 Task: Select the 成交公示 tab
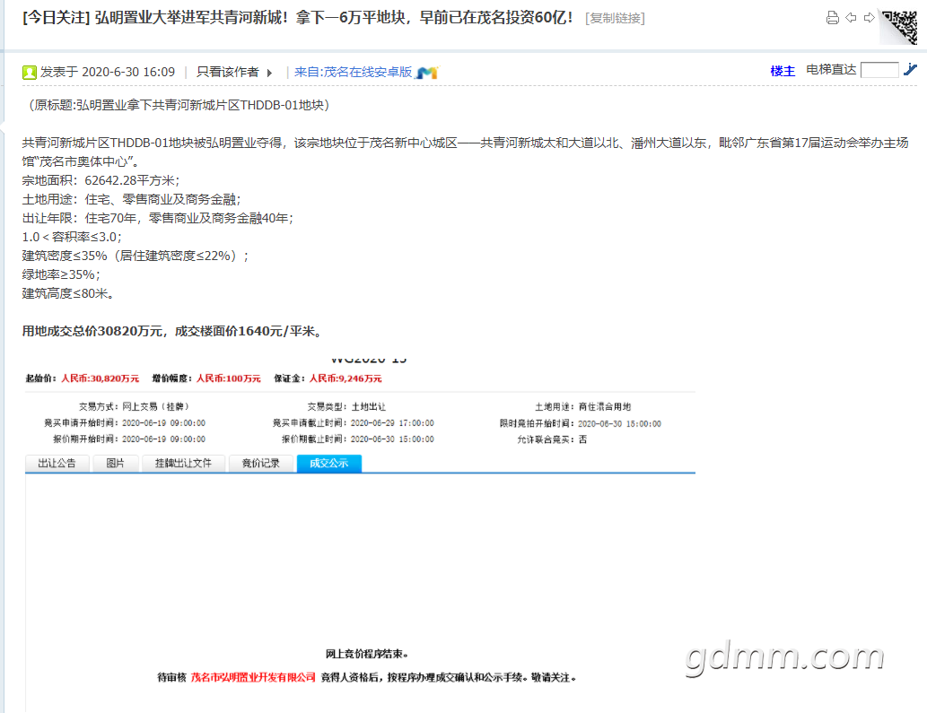pos(328,463)
